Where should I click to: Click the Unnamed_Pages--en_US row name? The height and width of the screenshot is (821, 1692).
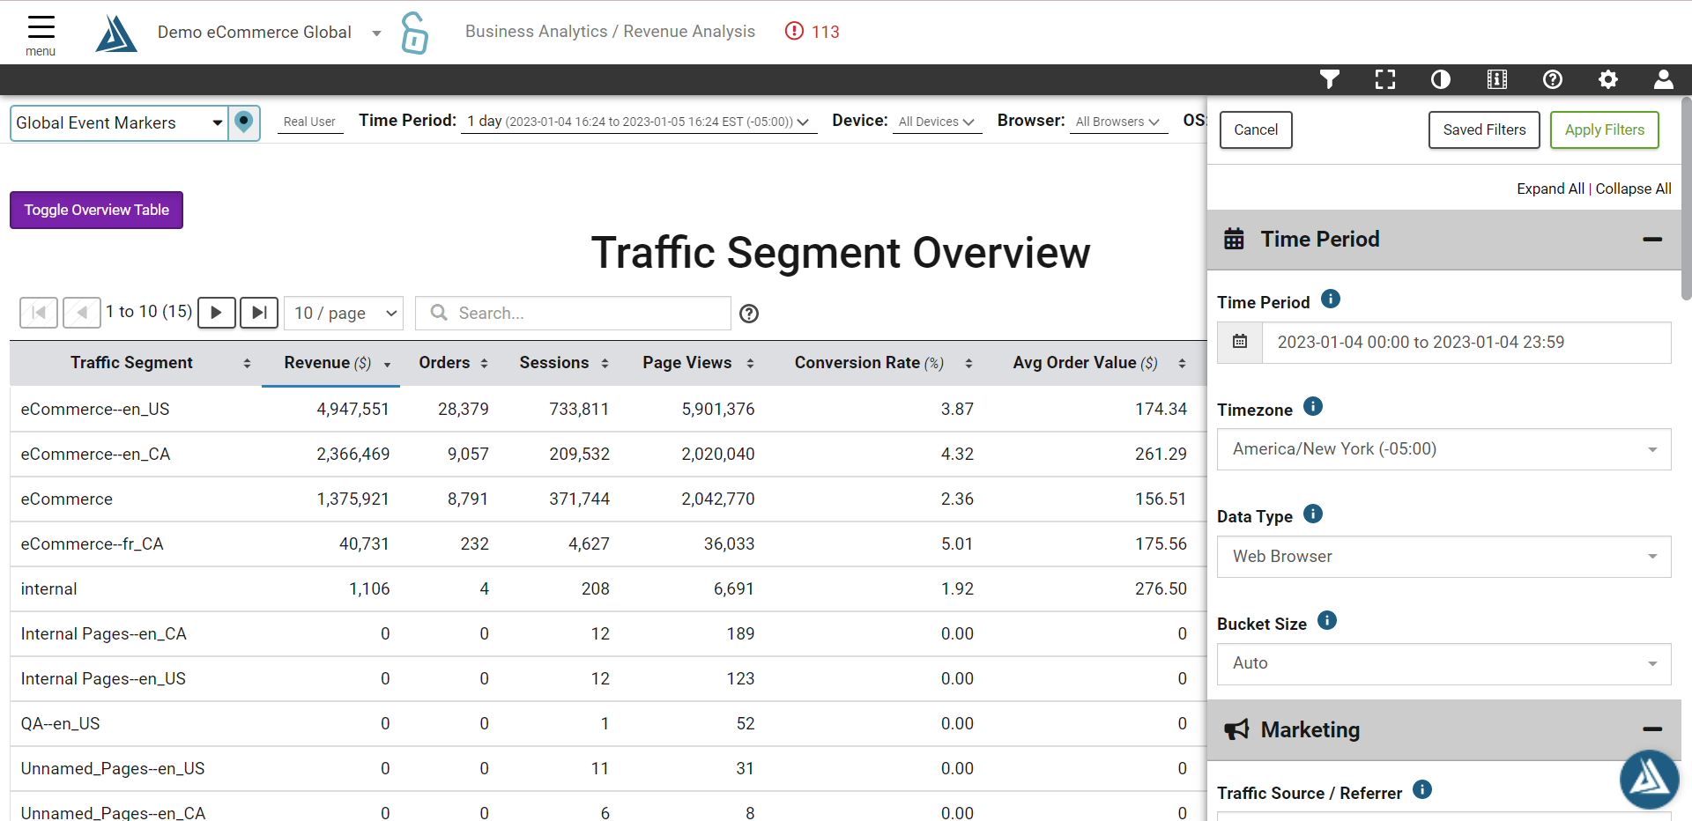(x=113, y=768)
